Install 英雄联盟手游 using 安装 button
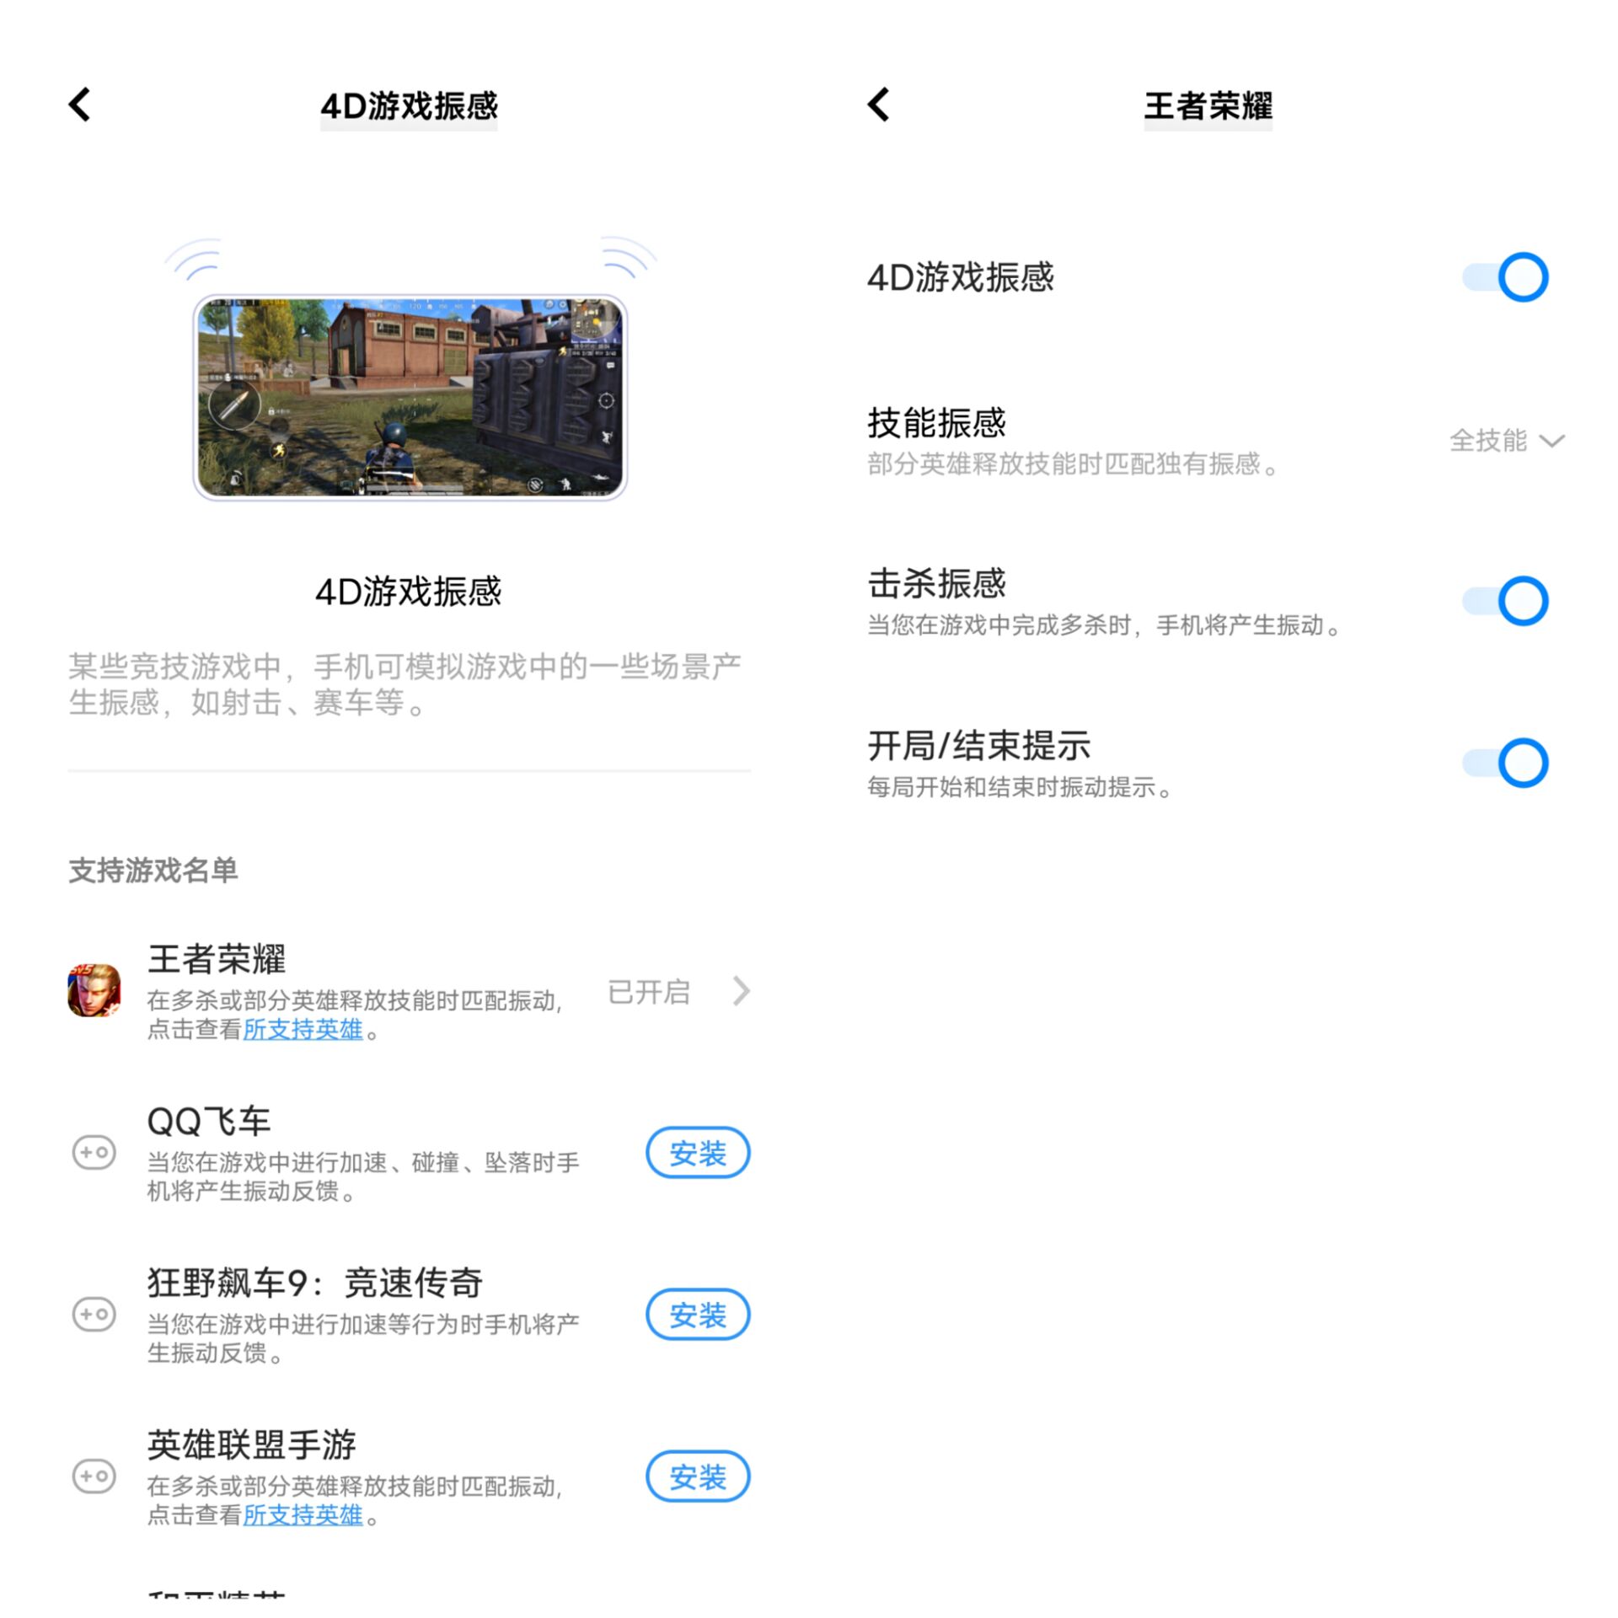This screenshot has width=1618, height=1618. pyautogui.click(x=698, y=1476)
